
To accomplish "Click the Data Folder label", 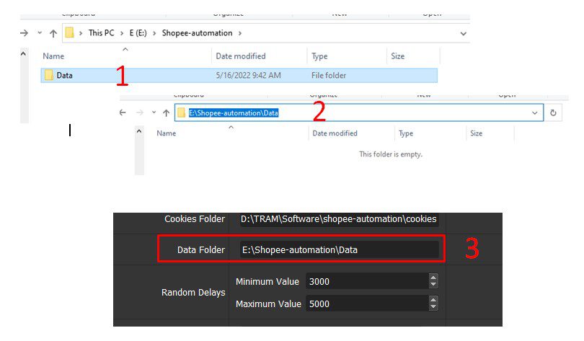I will coord(201,249).
